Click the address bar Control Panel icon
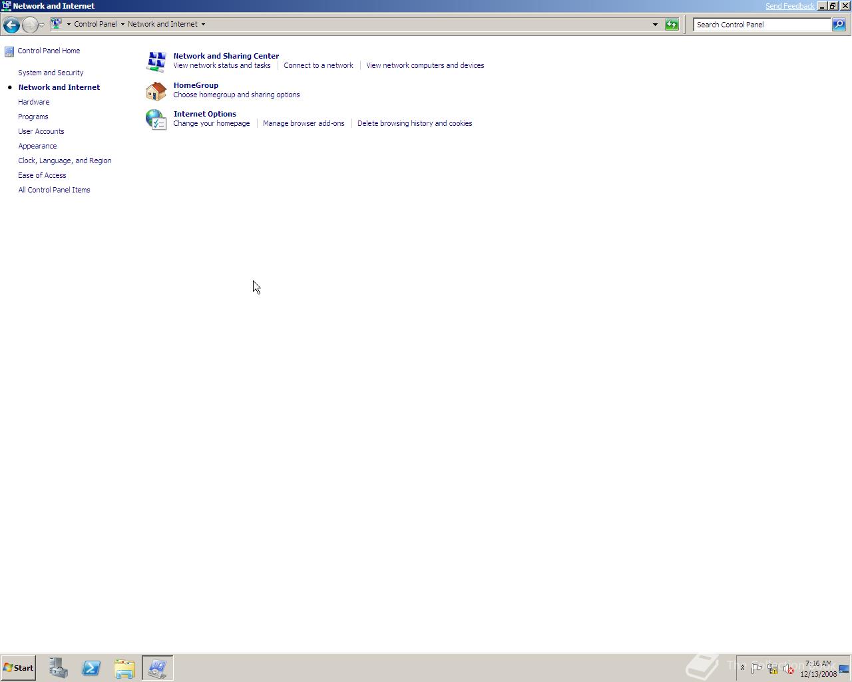 57,24
